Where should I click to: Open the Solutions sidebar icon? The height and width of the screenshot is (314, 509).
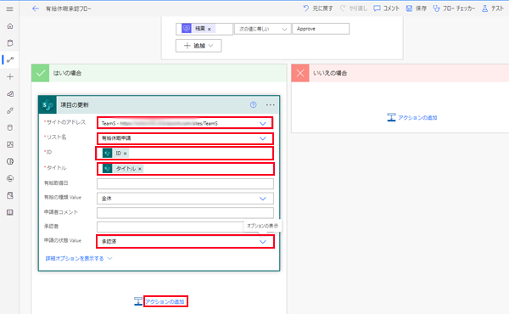[10, 195]
